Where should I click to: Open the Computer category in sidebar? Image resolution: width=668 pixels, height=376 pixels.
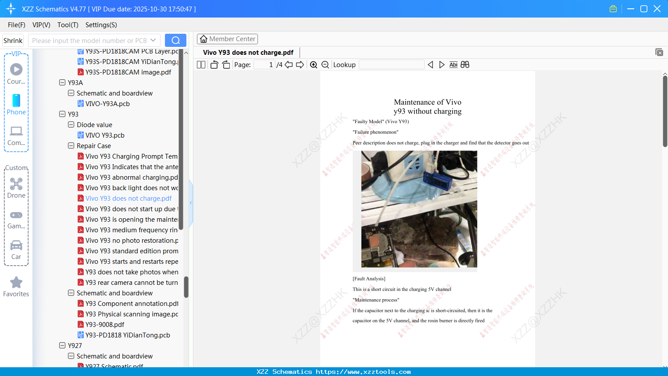coord(16,135)
